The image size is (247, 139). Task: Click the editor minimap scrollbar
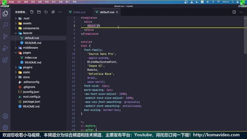245,35
